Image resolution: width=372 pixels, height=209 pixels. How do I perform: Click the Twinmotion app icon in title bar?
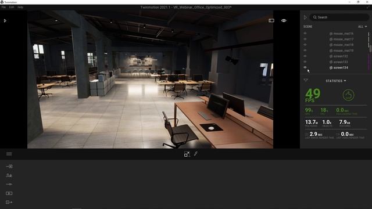2,2
